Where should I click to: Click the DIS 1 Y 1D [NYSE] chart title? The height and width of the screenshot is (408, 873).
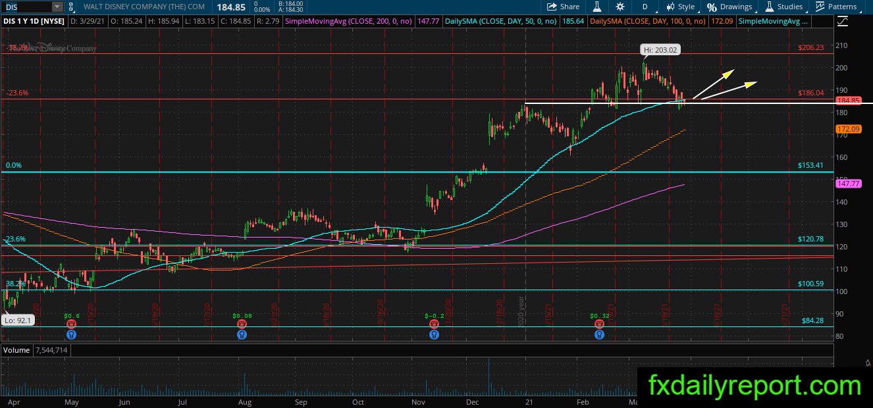pos(34,22)
